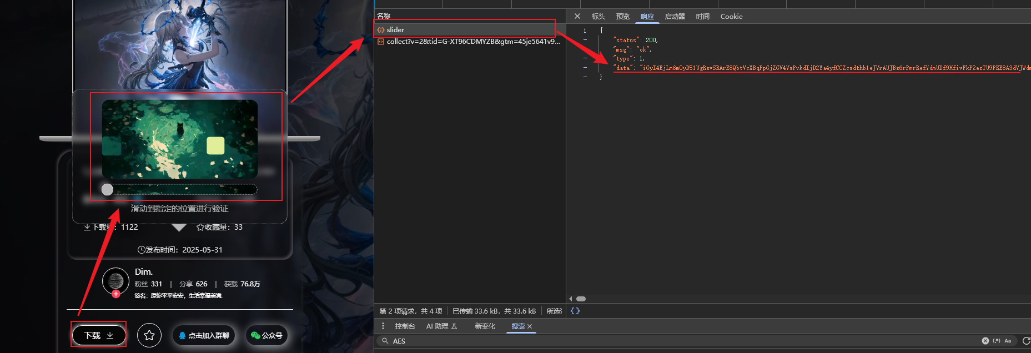The image size is (1031, 353).
Task: Click the collect request's type icon
Action: click(381, 42)
